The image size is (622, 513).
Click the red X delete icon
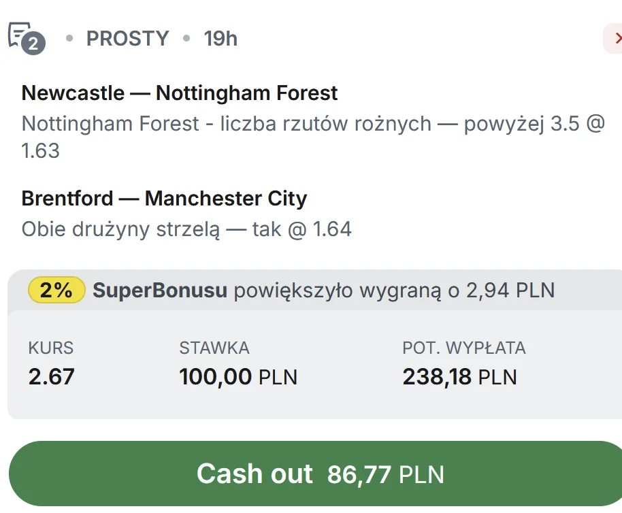pos(618,38)
